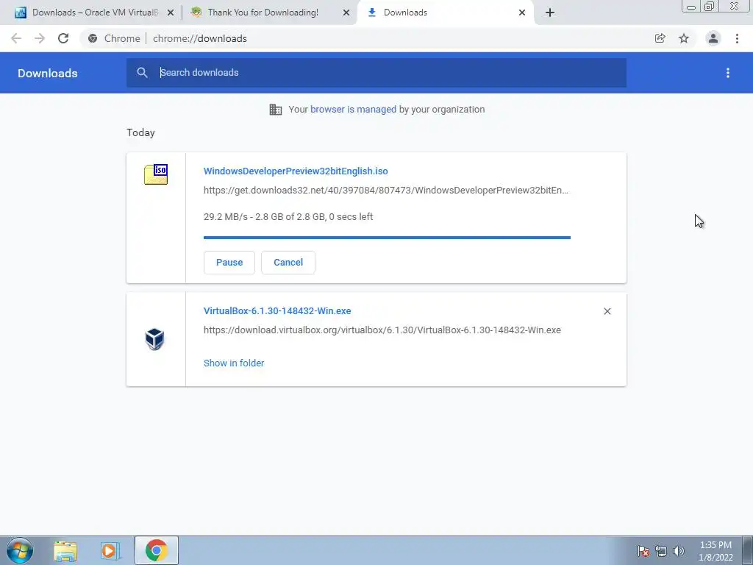Open WindowsDeveloperPreview32bitEnglish.iso file link
The image size is (753, 565).
point(296,171)
